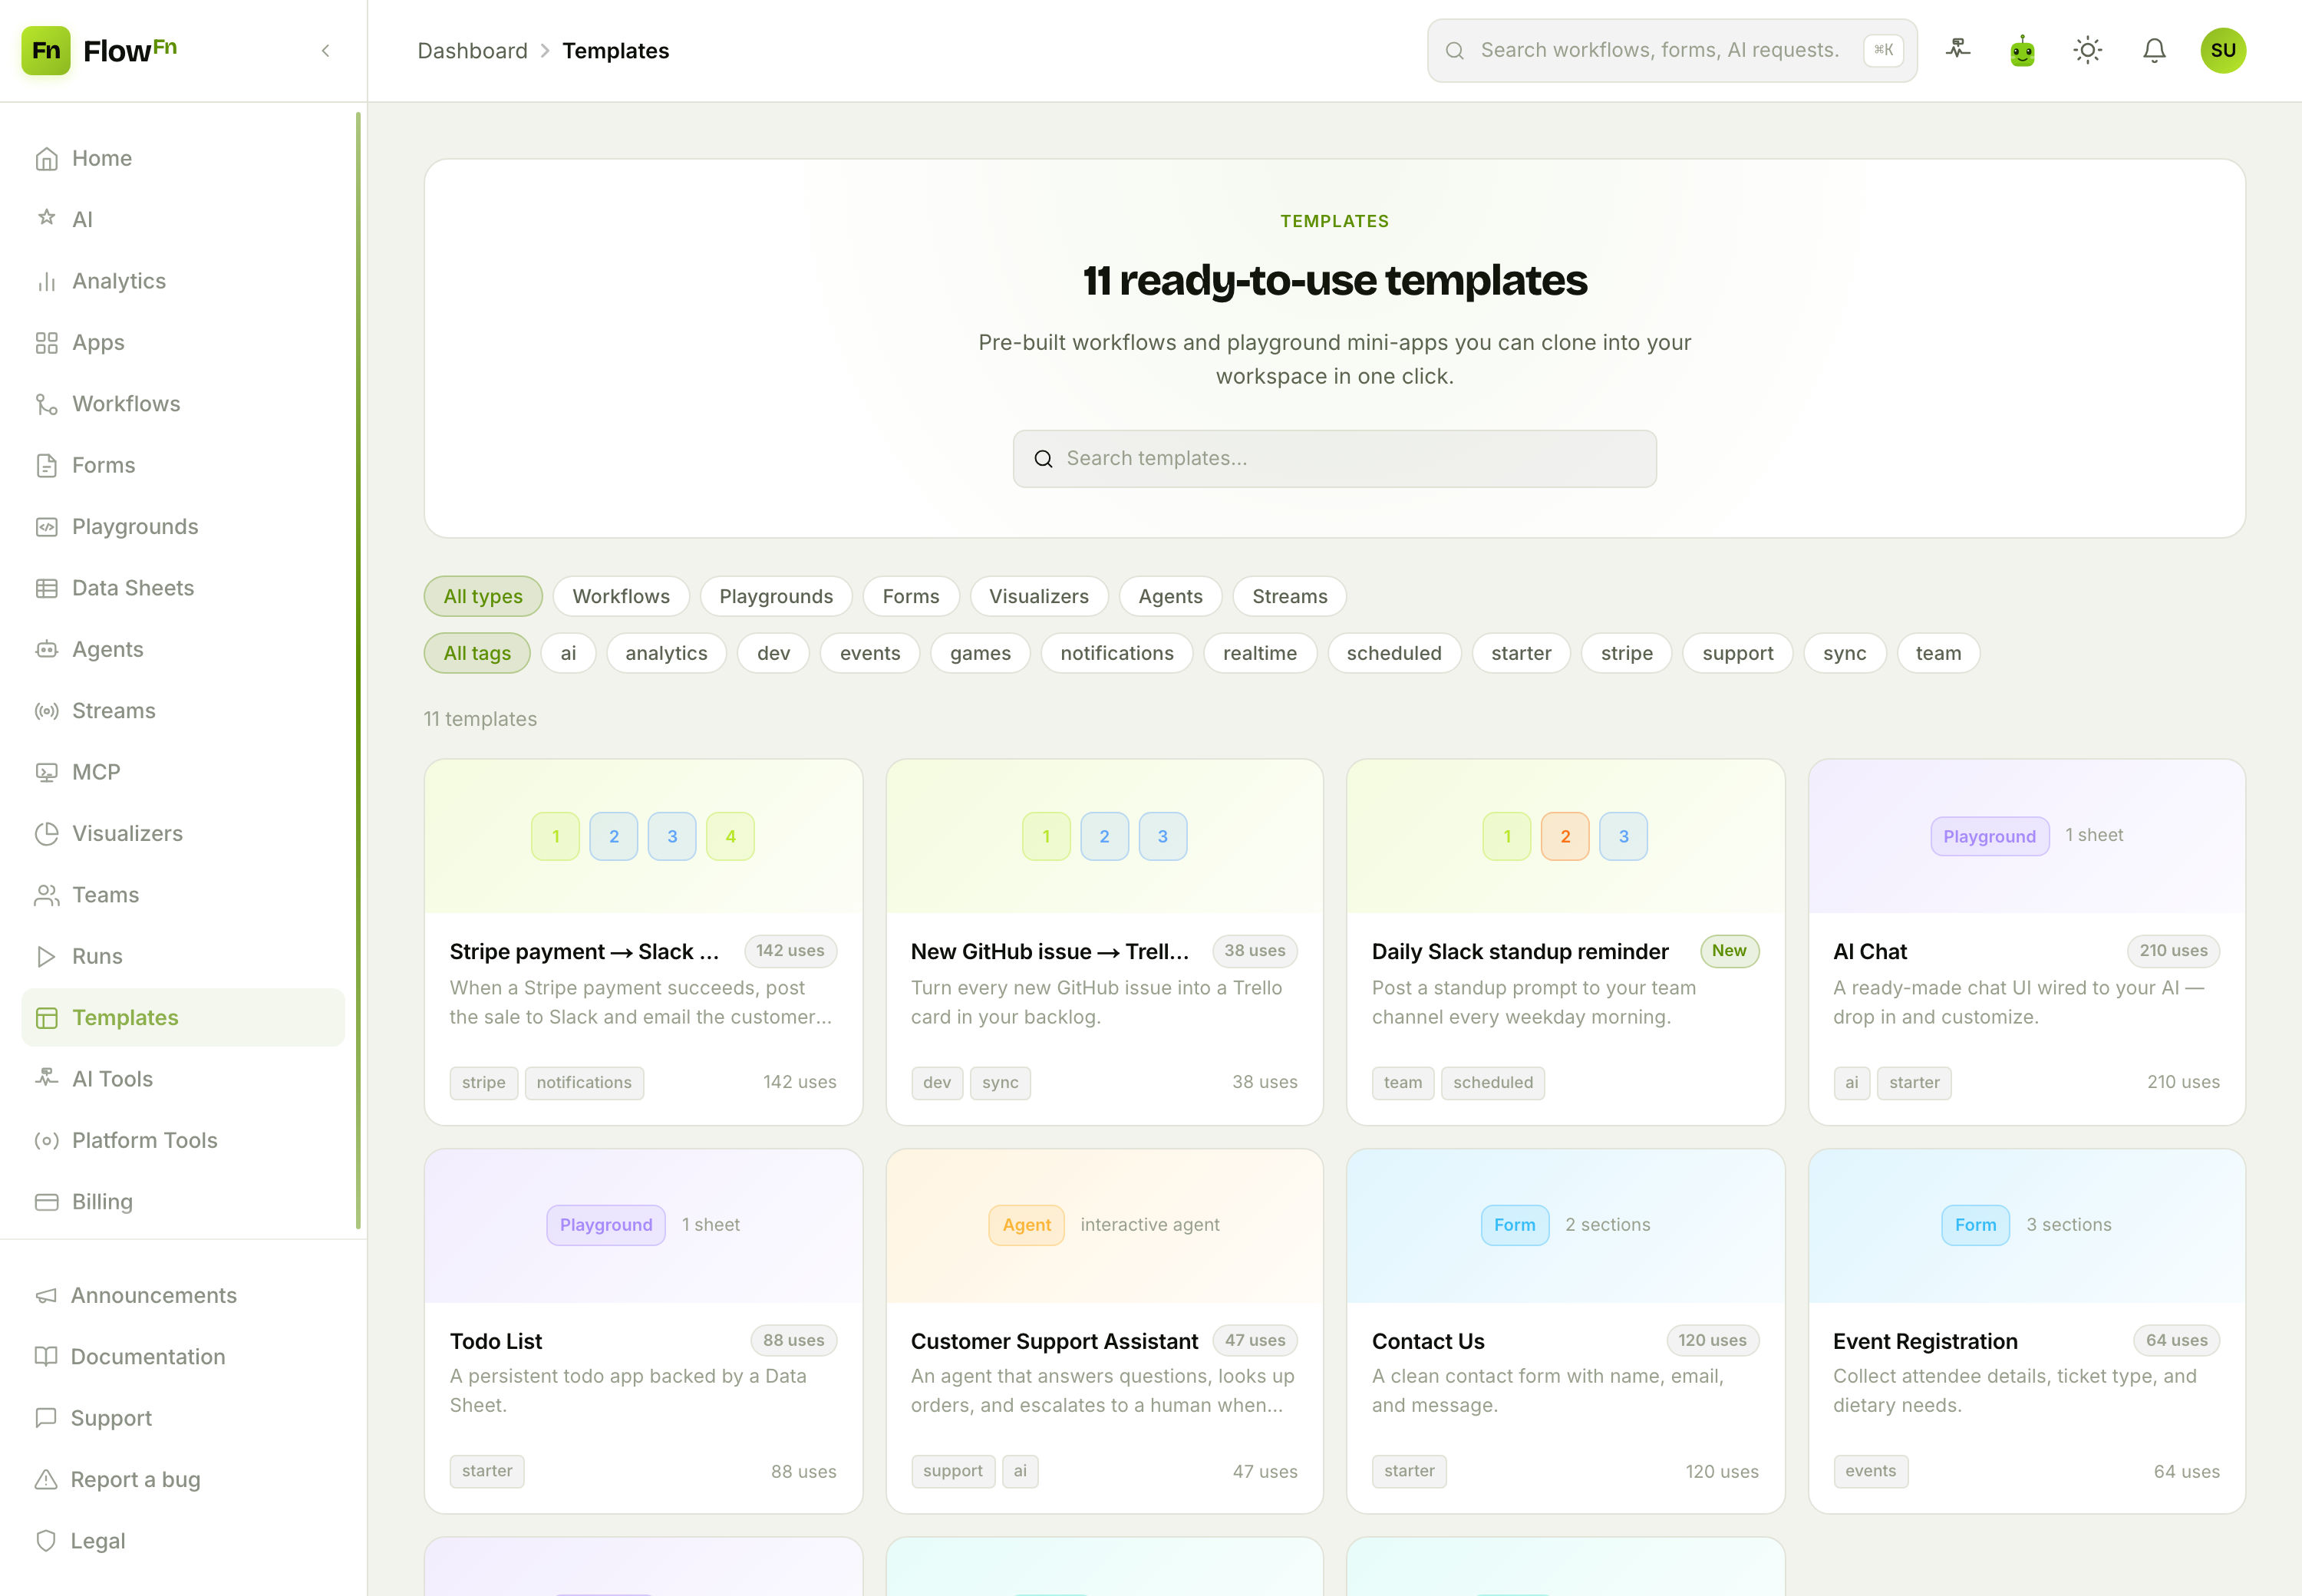Filter by the games tag

[980, 653]
